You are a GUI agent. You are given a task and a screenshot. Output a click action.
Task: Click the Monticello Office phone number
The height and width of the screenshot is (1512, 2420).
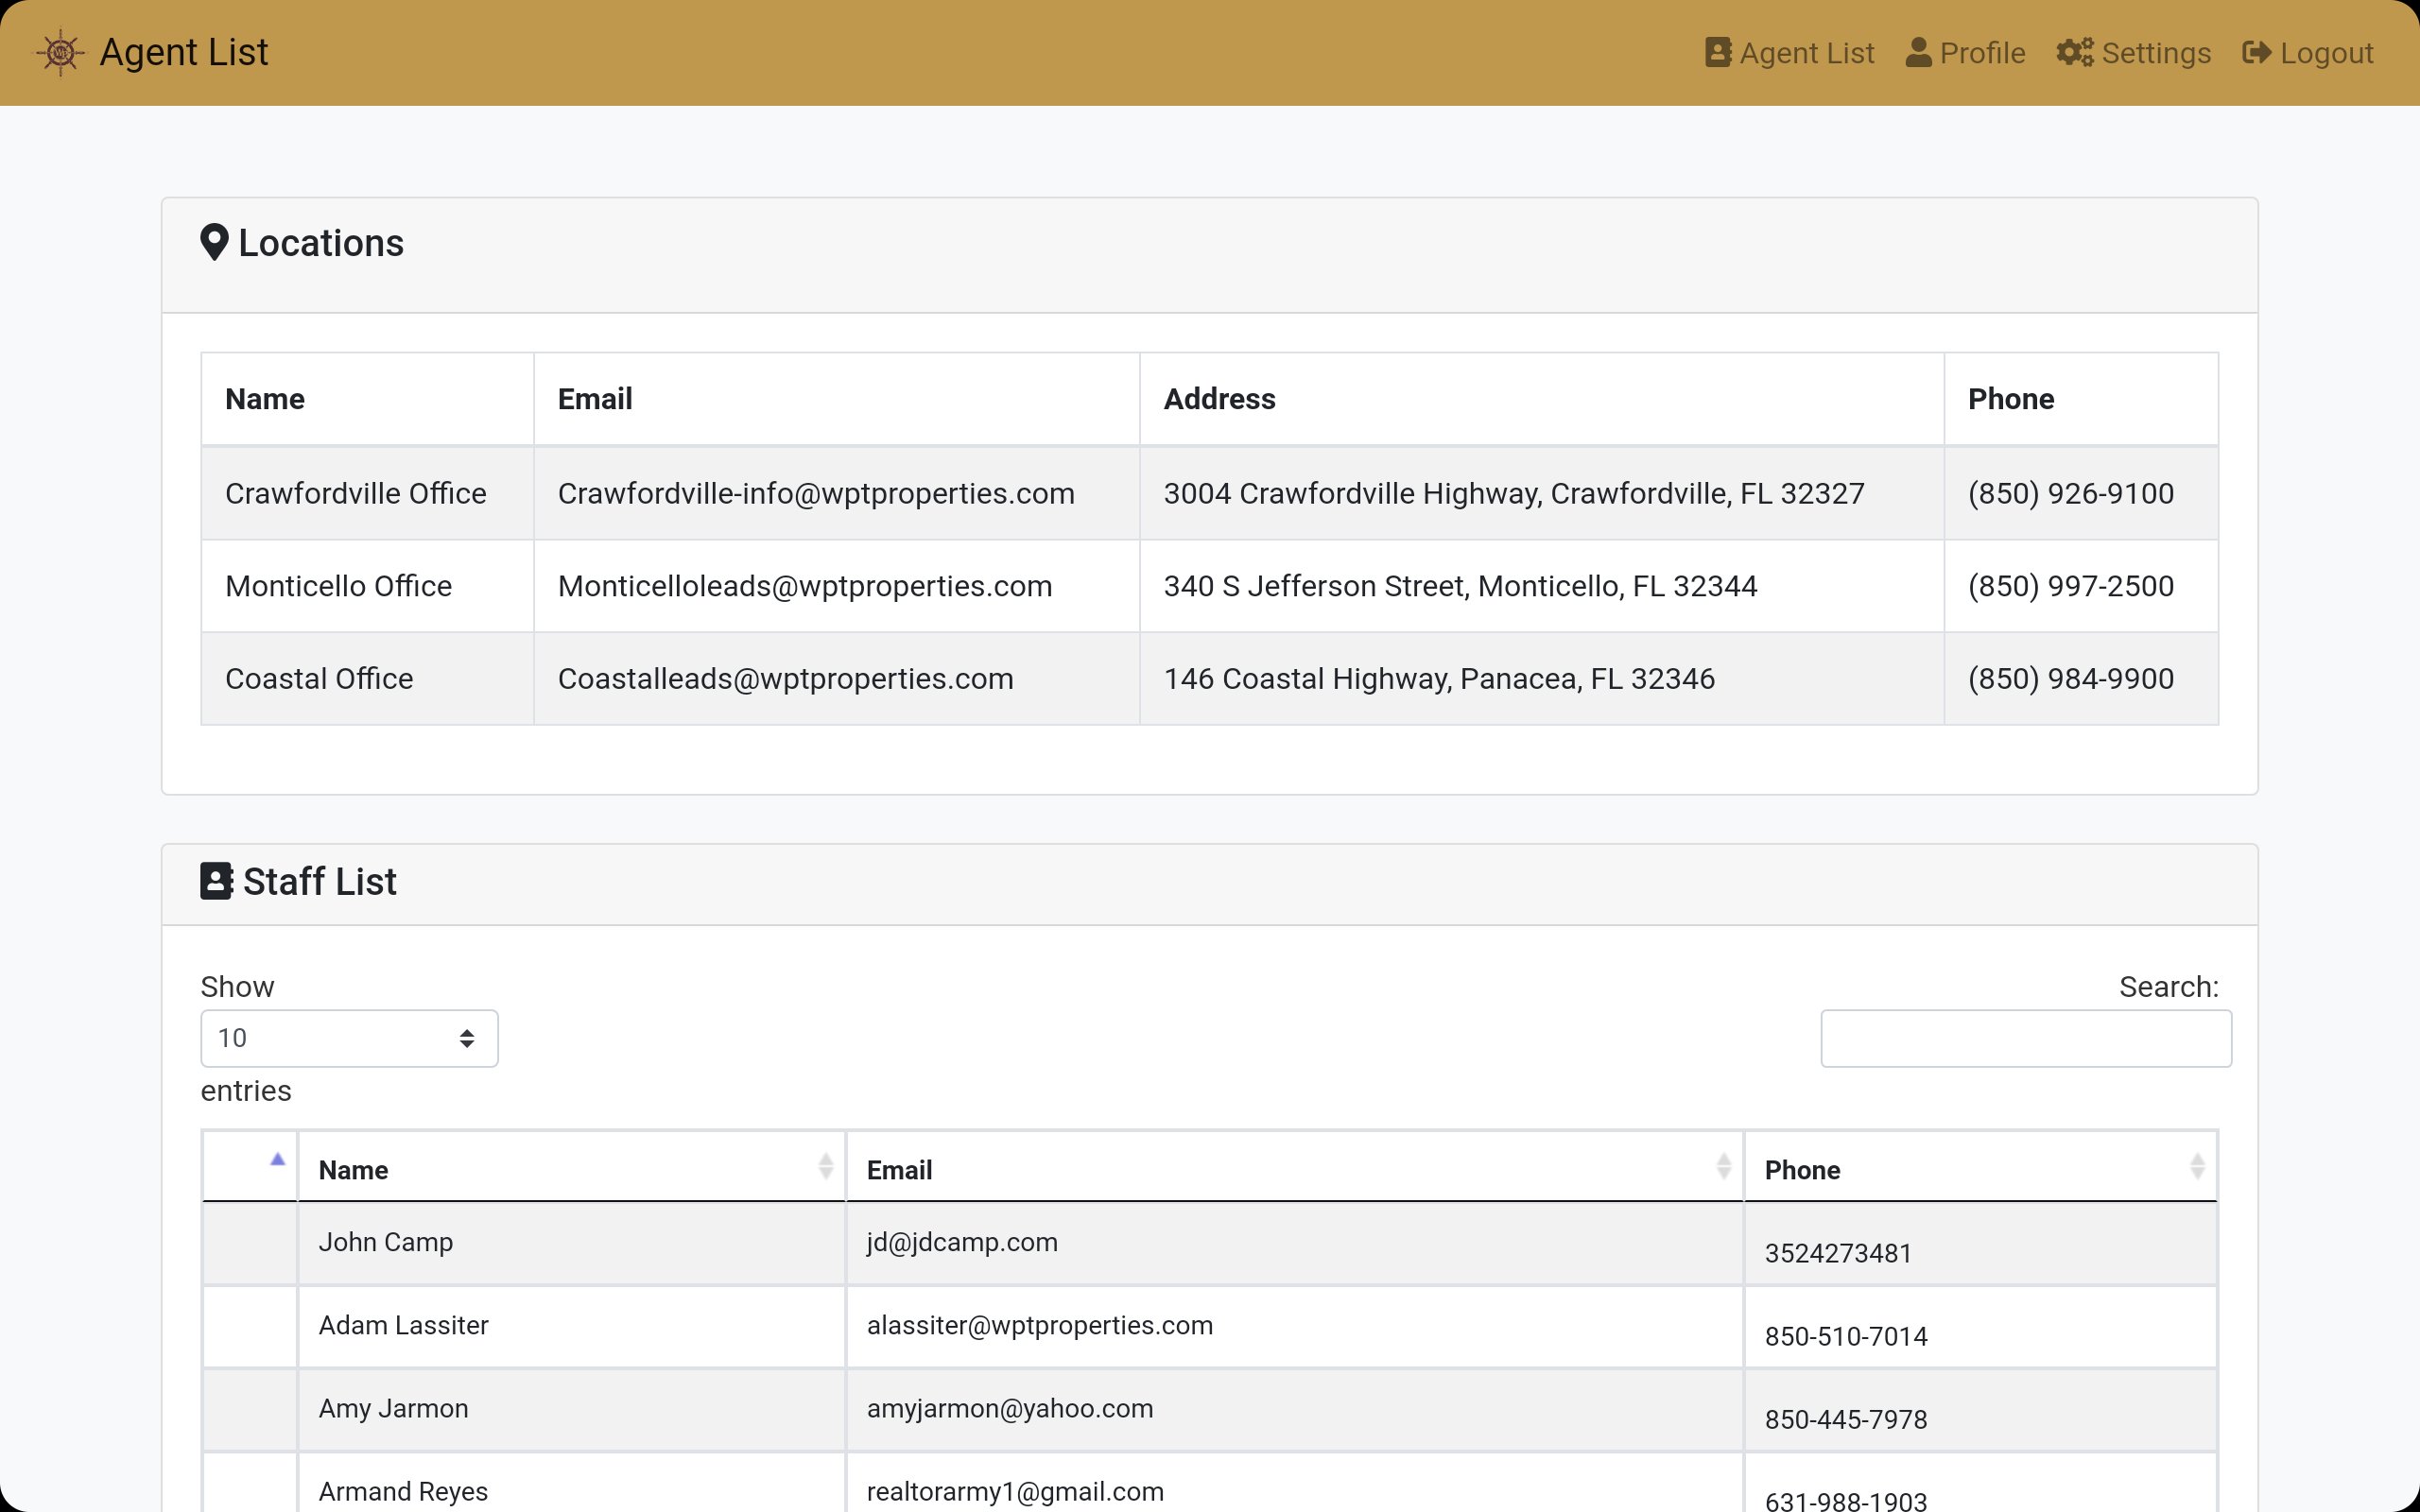2070,586
